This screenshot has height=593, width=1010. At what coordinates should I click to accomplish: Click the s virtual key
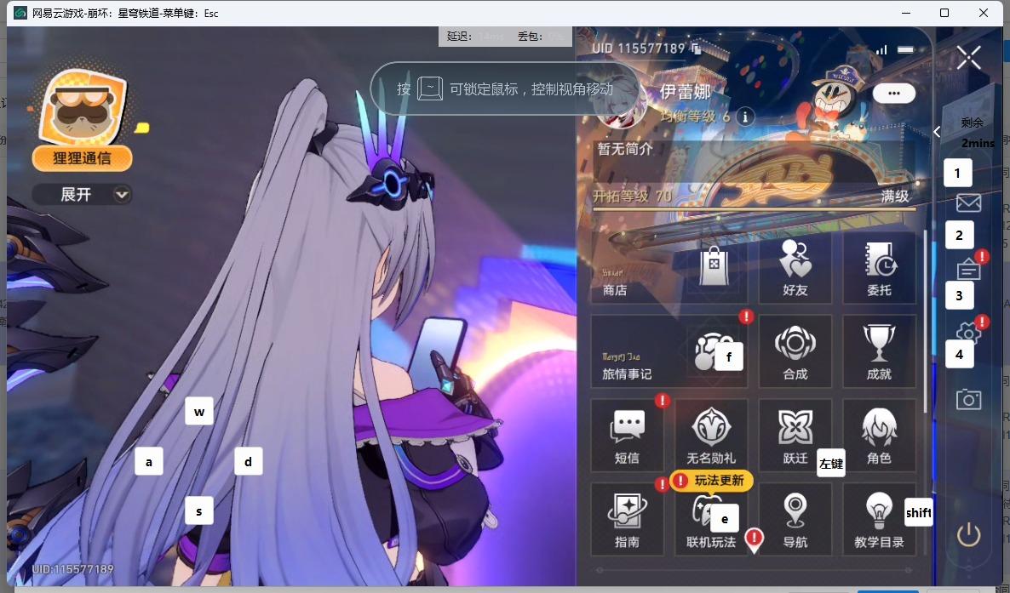[199, 511]
